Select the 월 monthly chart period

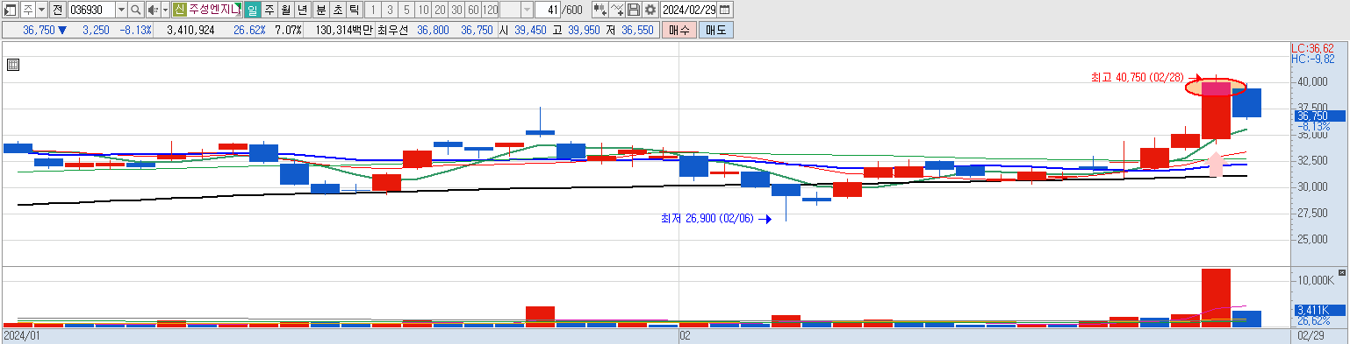(285, 11)
